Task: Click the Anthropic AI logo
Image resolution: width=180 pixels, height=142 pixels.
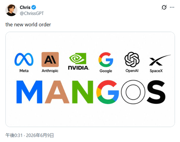Action: 50,60
